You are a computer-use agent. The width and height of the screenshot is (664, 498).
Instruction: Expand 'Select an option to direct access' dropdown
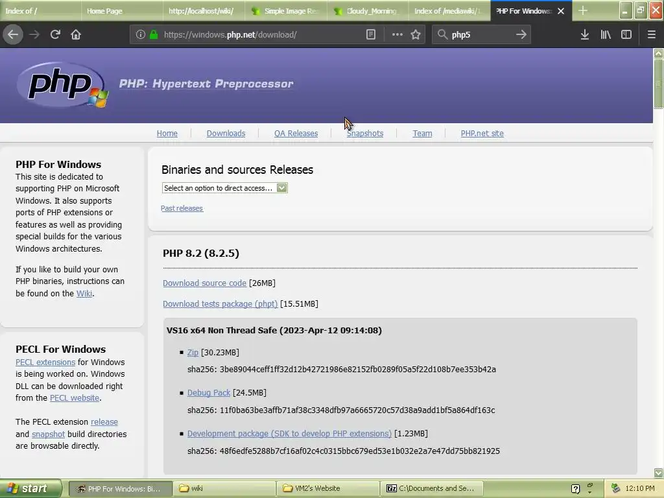[x=225, y=188]
